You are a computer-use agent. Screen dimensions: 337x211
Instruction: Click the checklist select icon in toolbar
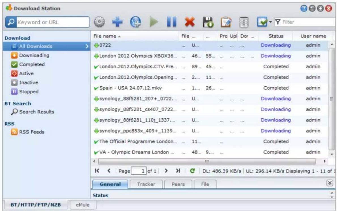tap(262, 22)
